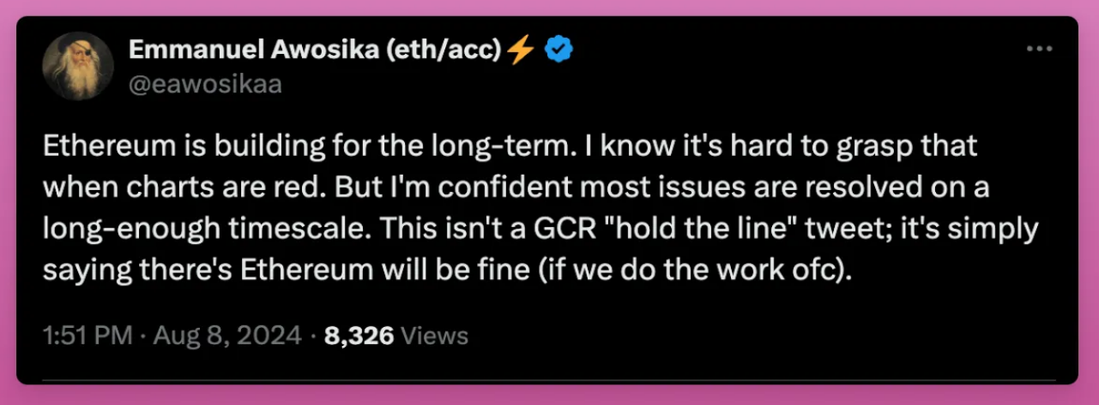Open the three-dot more options menu
The width and height of the screenshot is (1099, 405).
1039,50
